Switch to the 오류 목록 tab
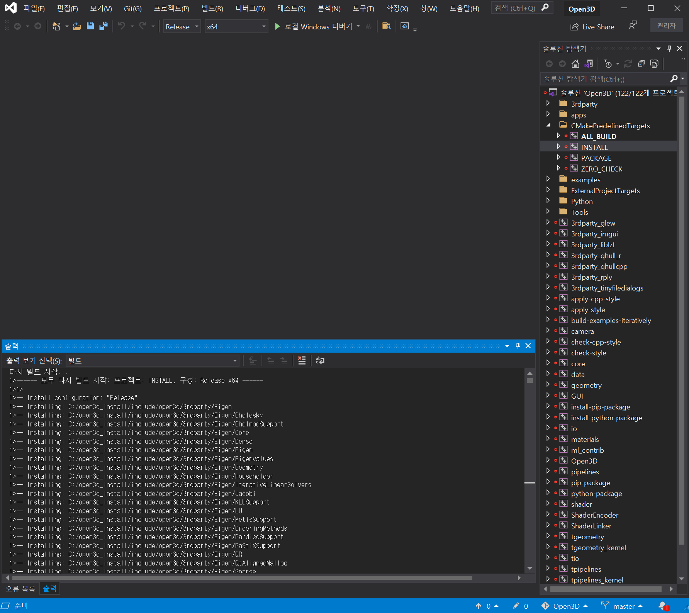This screenshot has width=689, height=613. [20, 589]
